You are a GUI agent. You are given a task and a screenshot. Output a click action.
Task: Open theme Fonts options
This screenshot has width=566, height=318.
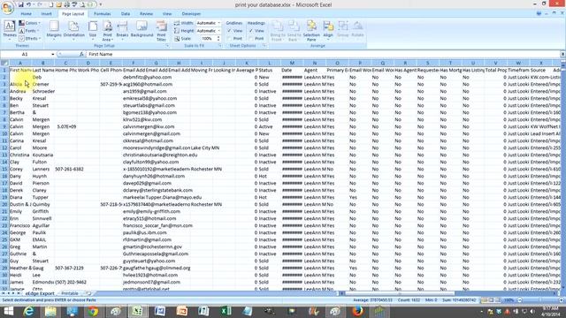(28, 31)
